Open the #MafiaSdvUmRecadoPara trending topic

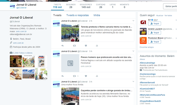[152, 95]
